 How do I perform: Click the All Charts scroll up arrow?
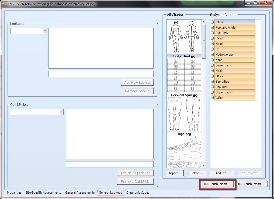[x=204, y=22]
